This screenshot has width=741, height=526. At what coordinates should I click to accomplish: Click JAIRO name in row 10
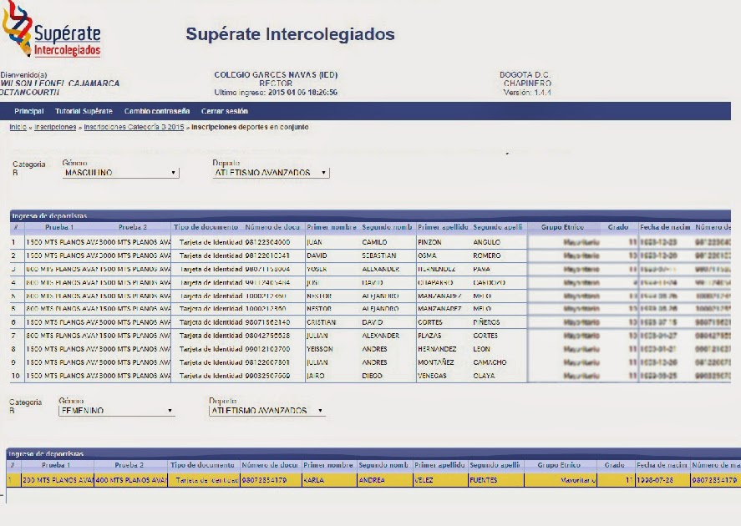[x=315, y=376]
